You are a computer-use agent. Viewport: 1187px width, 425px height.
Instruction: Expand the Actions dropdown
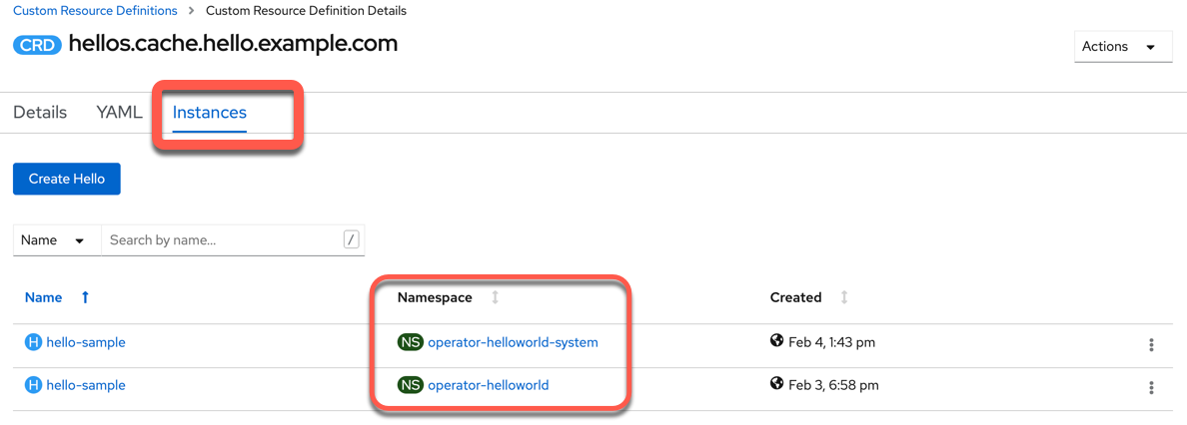pos(1123,47)
